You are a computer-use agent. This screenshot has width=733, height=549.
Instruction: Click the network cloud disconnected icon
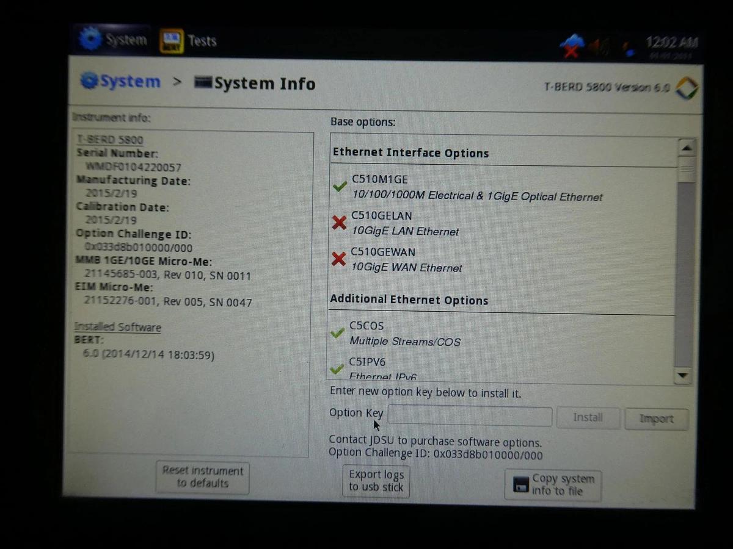[572, 45]
